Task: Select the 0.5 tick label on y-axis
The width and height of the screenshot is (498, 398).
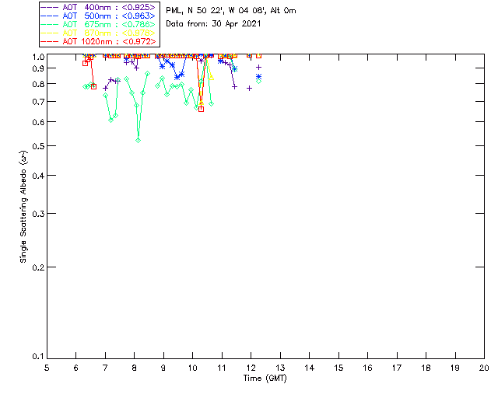Action: [38, 146]
